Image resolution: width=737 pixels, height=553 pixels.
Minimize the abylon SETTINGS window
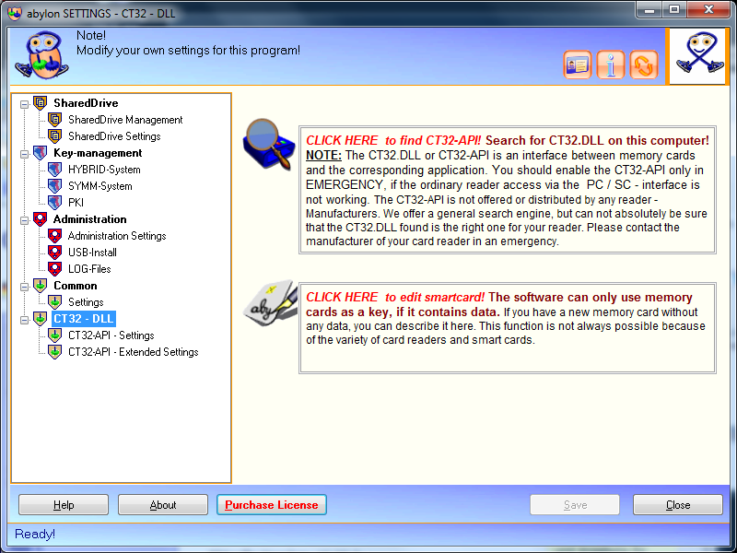(x=649, y=10)
